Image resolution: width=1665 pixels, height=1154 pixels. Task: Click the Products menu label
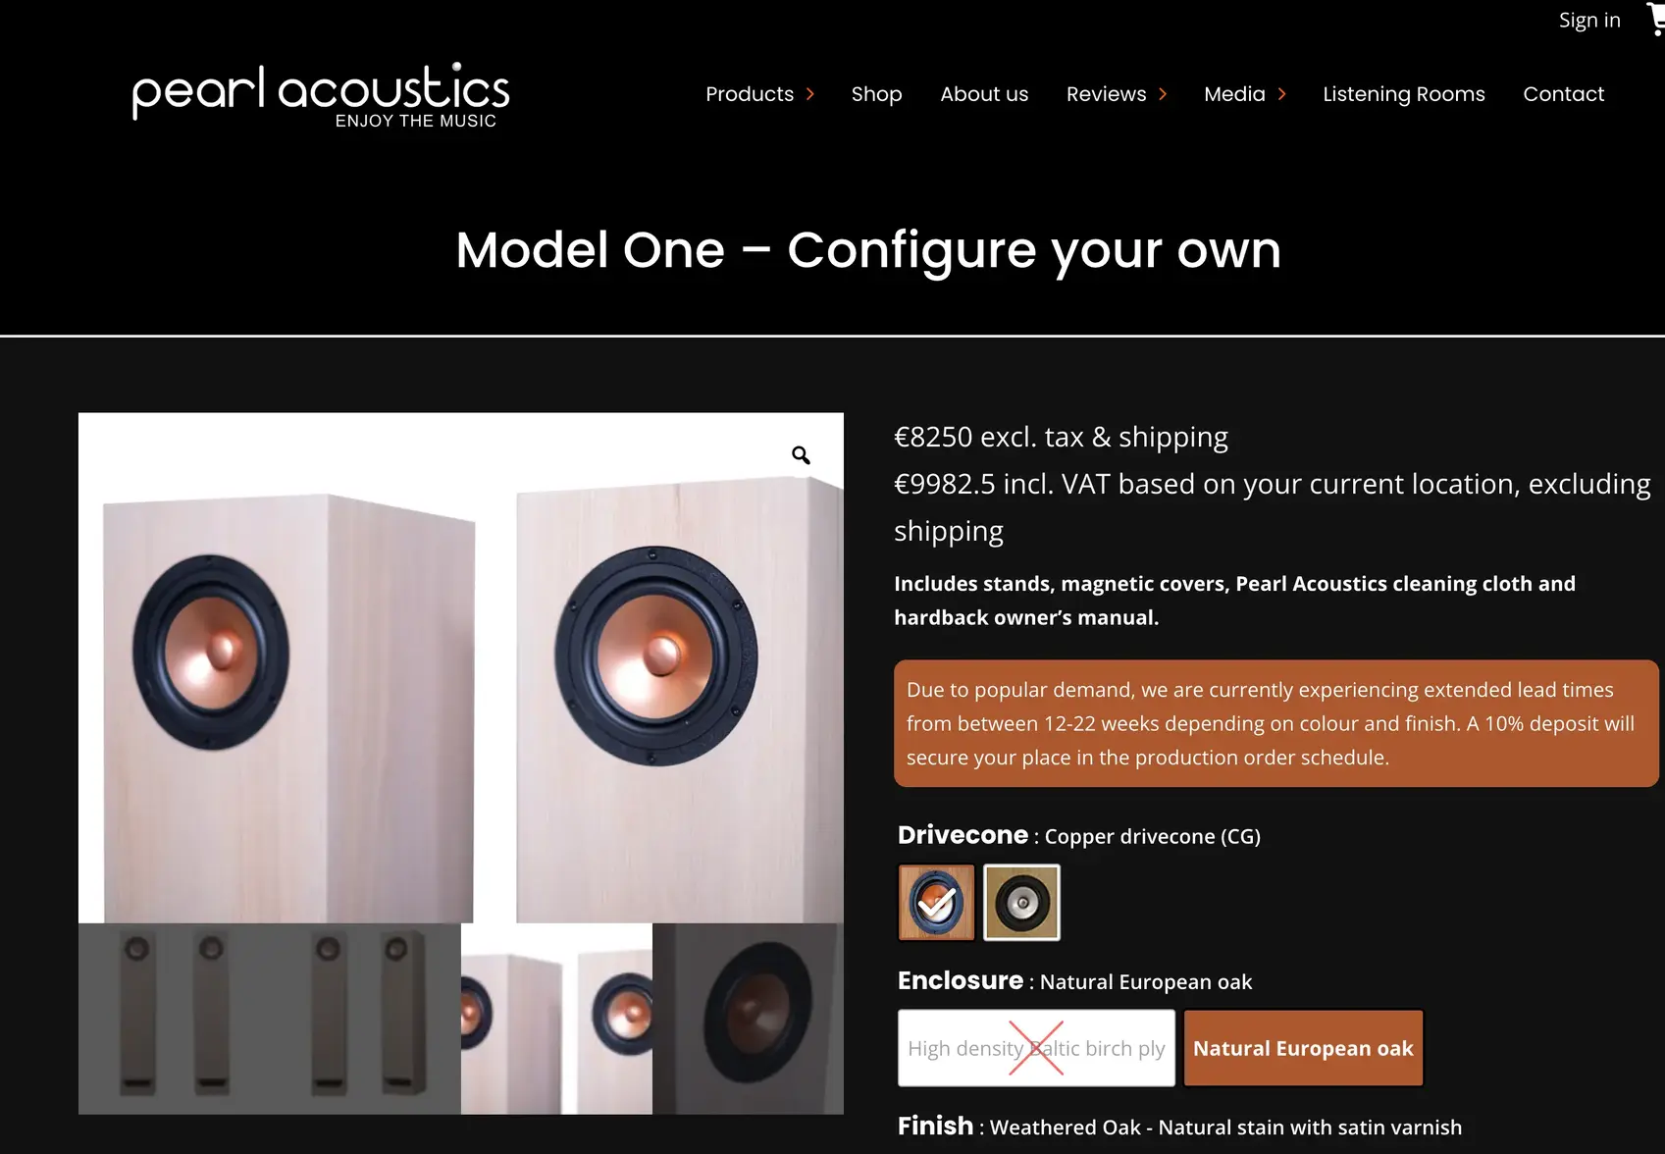[x=750, y=94]
